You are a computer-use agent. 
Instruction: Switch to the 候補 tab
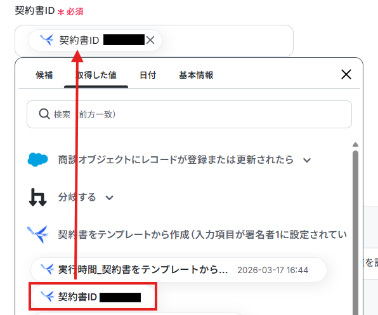pyautogui.click(x=44, y=75)
